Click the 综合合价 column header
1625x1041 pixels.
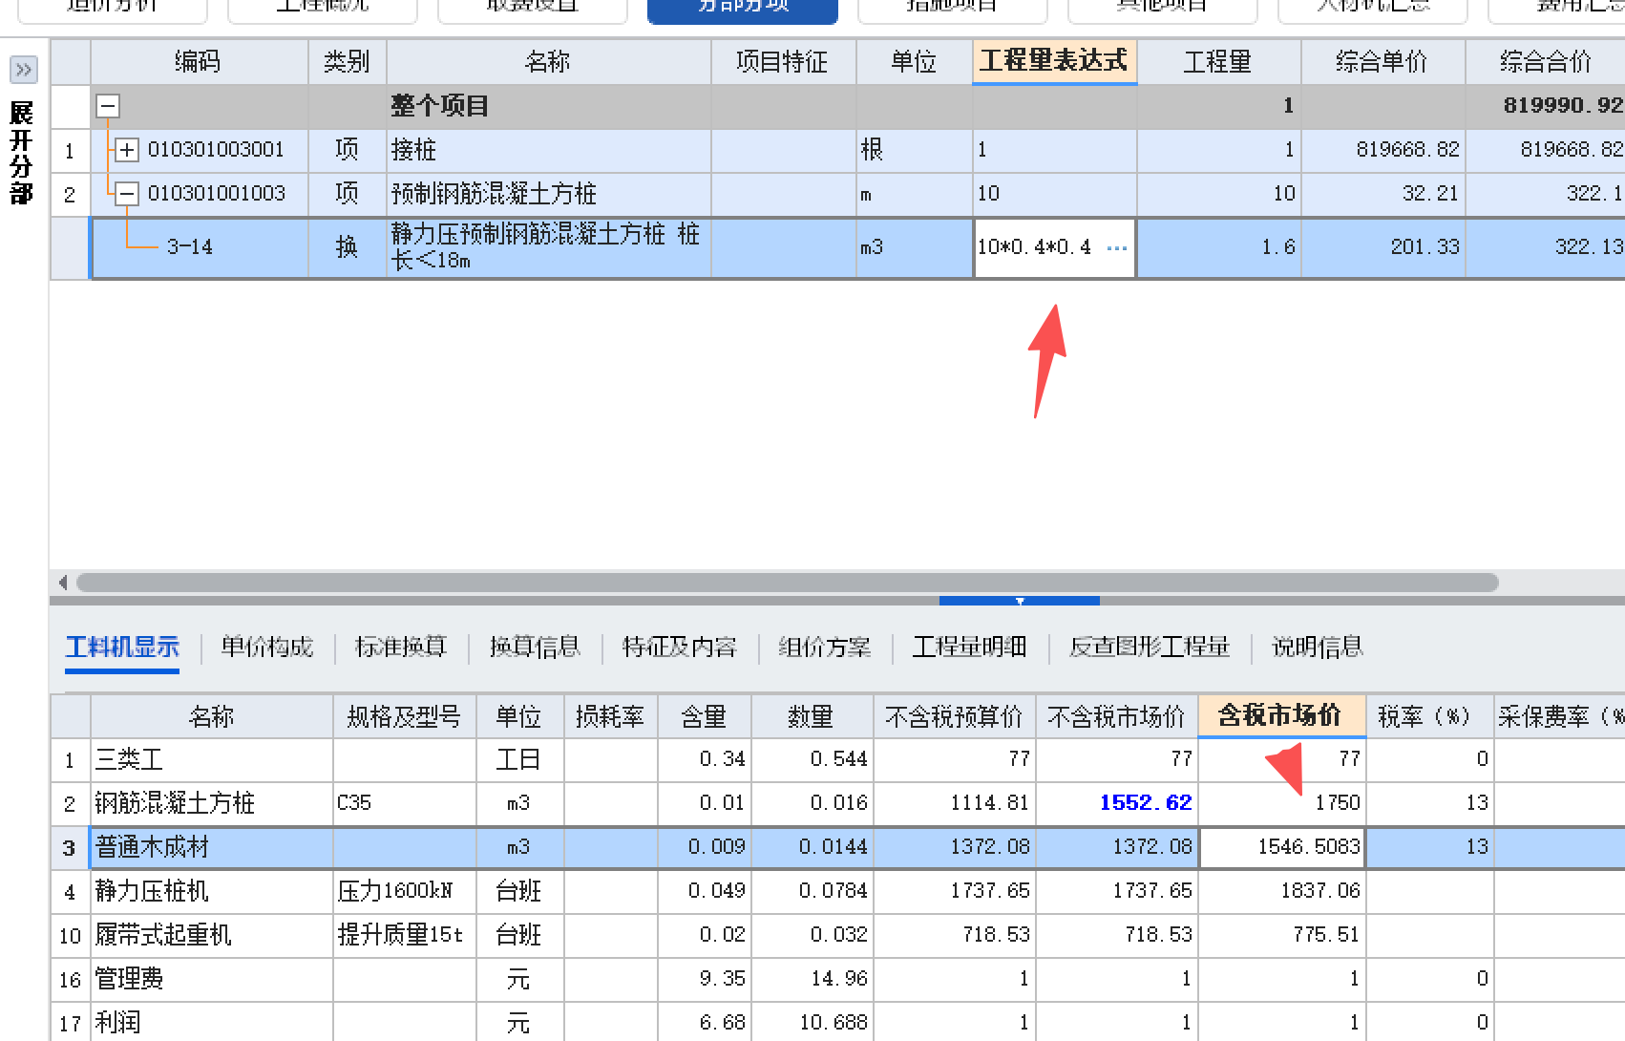(1546, 62)
